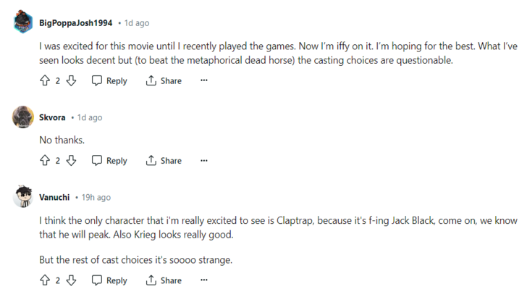Share Skvora's comment
Screen dimensions: 527x297
164,161
